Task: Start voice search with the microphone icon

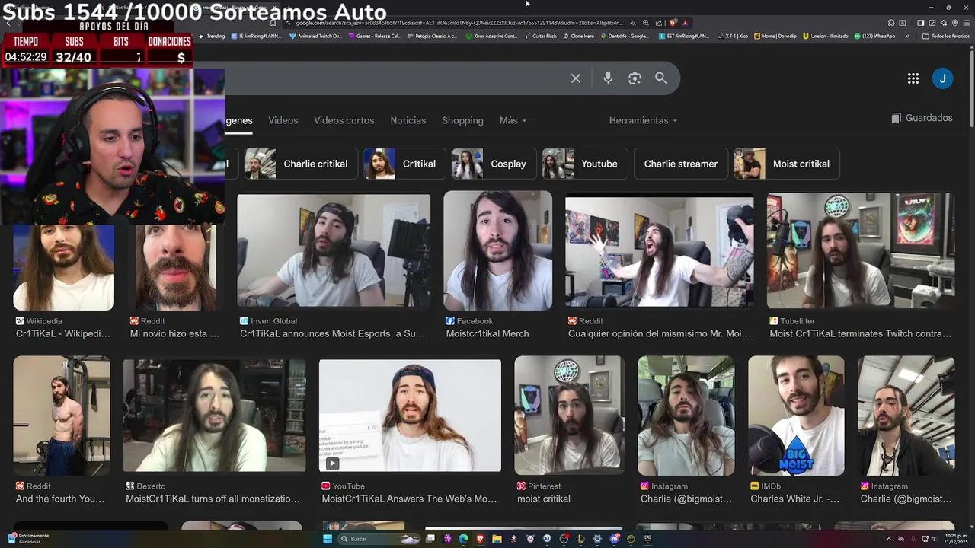Action: point(608,78)
